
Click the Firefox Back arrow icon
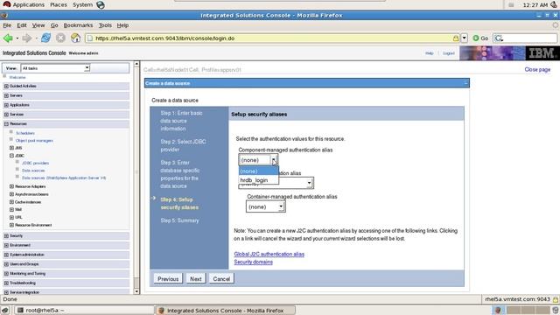tap(8, 38)
